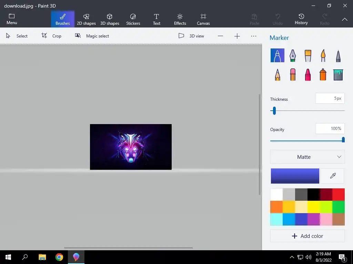Select the Pixel pen tool
The height and width of the screenshot is (264, 353).
[x=338, y=56]
